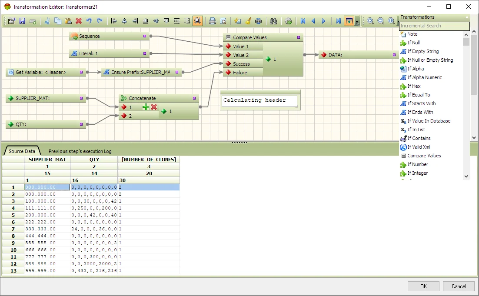
Task: Open the transformer properties icon
Action: pyautogui.click(x=12, y=21)
